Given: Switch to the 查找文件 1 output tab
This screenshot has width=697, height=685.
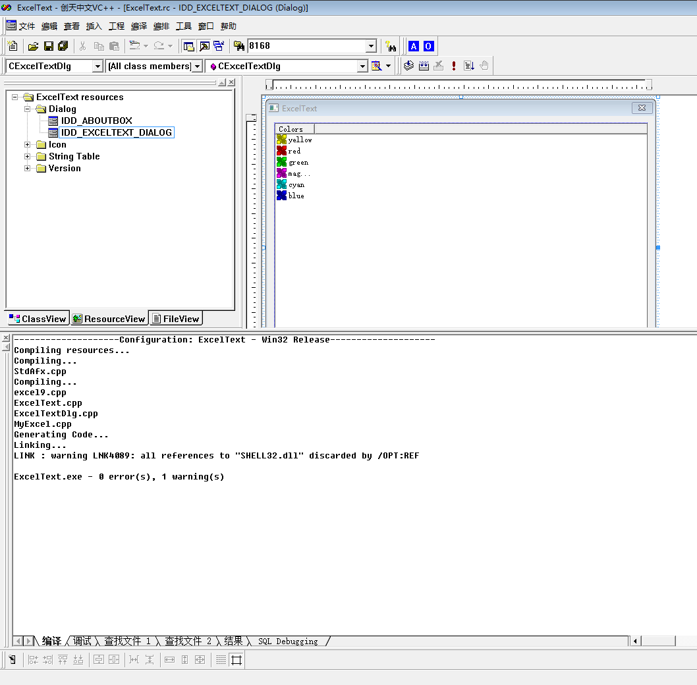Looking at the screenshot, I should tap(128, 641).
